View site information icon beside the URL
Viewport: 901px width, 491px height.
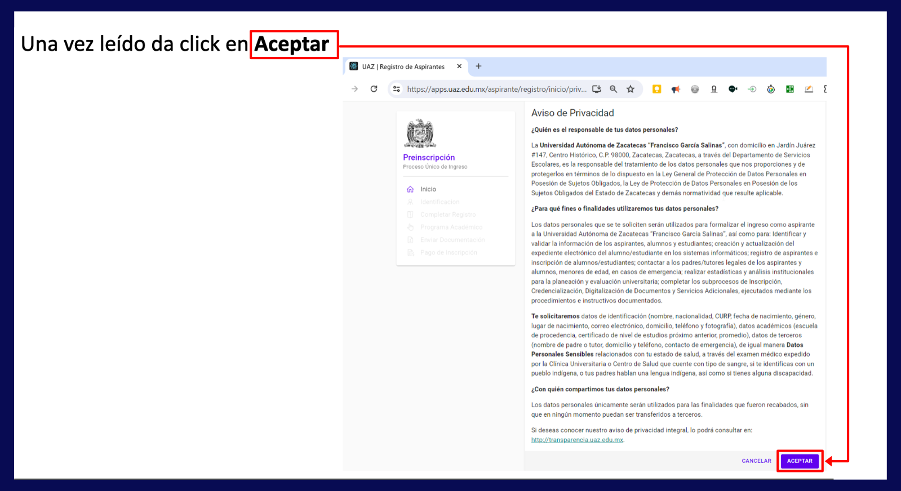tap(397, 89)
